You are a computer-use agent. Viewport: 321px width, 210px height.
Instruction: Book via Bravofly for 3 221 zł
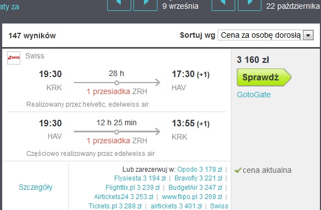(x=198, y=178)
